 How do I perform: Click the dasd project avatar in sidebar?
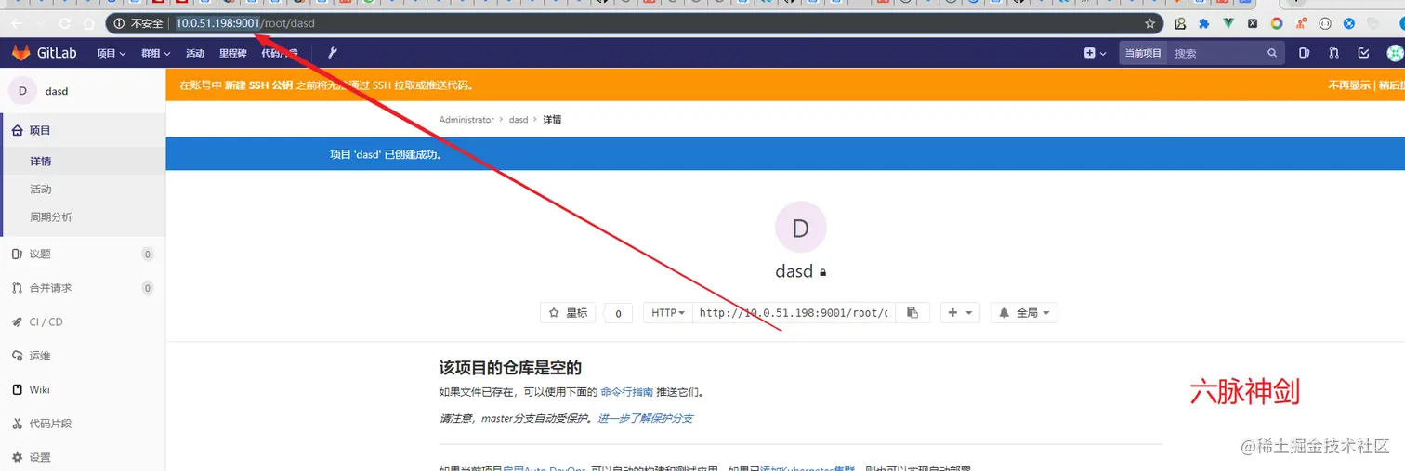point(22,91)
